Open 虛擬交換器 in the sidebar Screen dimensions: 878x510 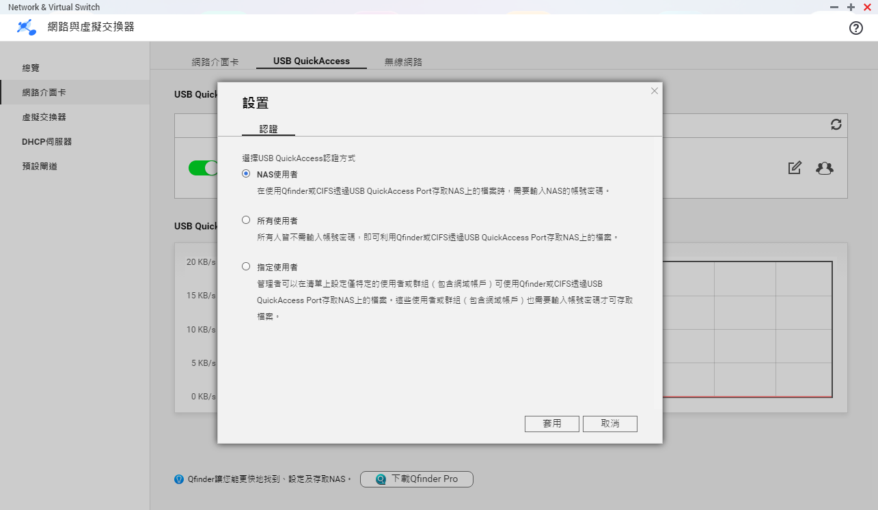74,117
